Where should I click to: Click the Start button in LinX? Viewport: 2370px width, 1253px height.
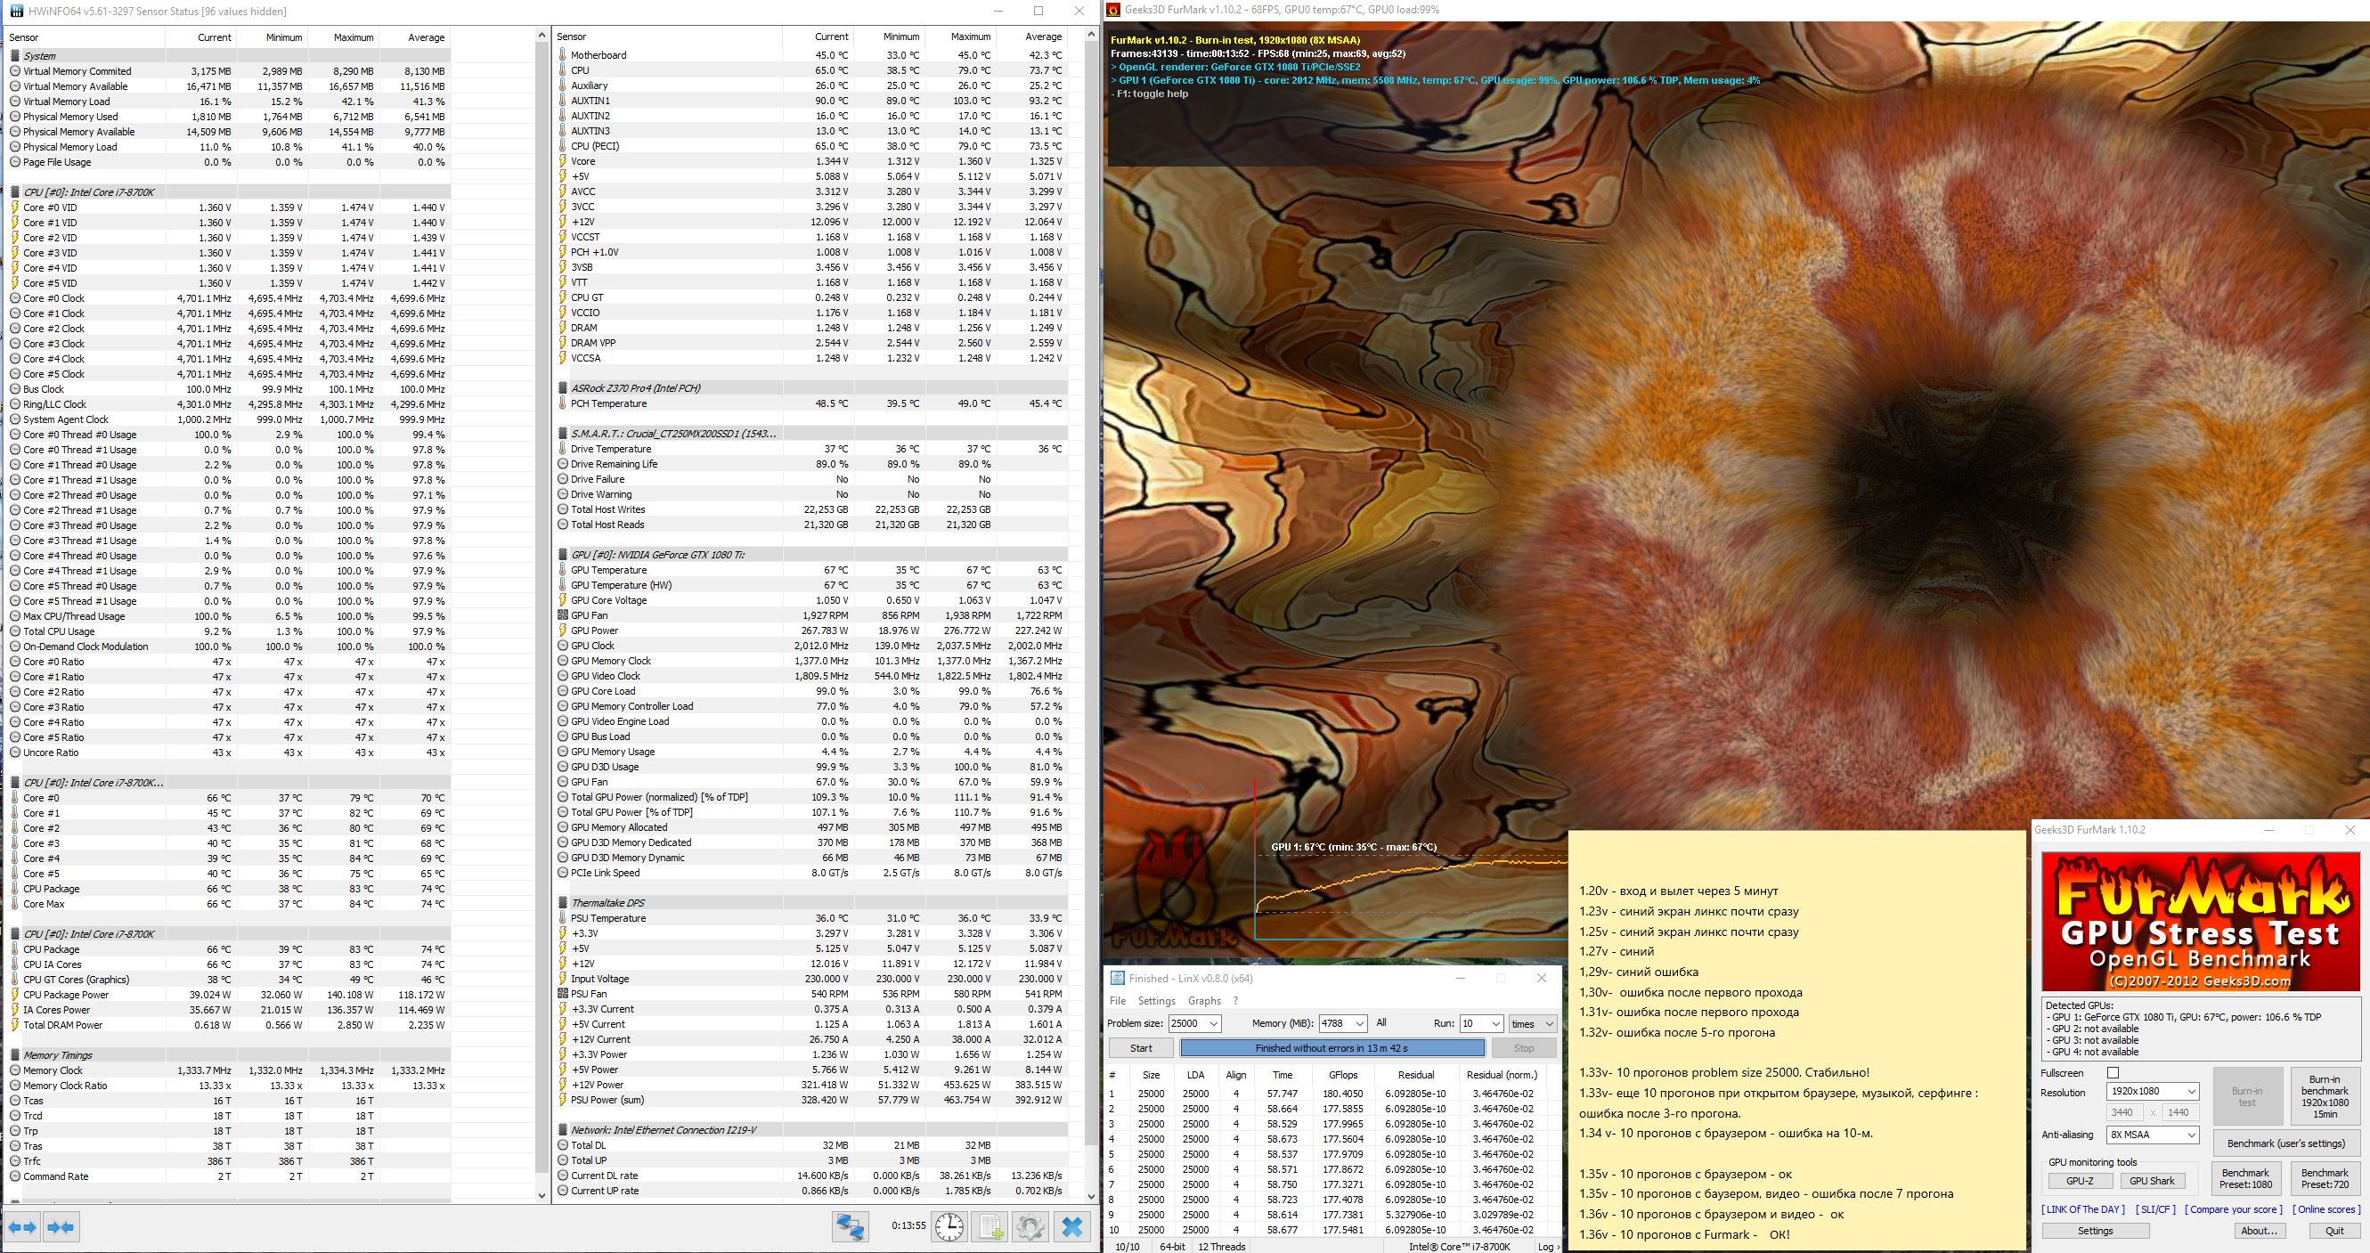pyautogui.click(x=1141, y=1048)
